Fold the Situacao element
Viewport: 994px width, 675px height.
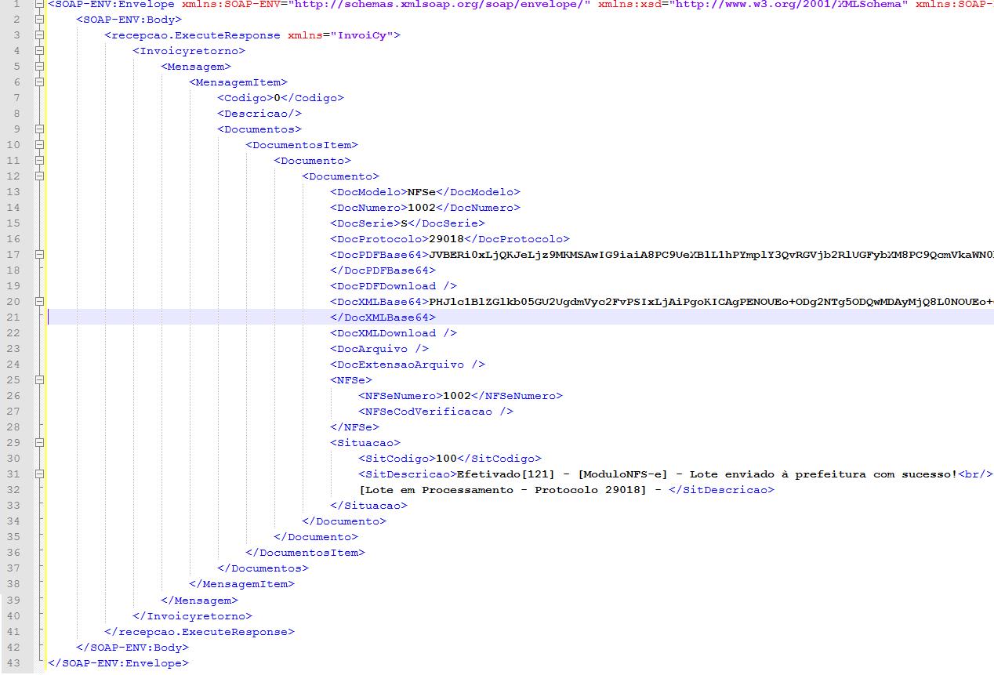click(39, 443)
